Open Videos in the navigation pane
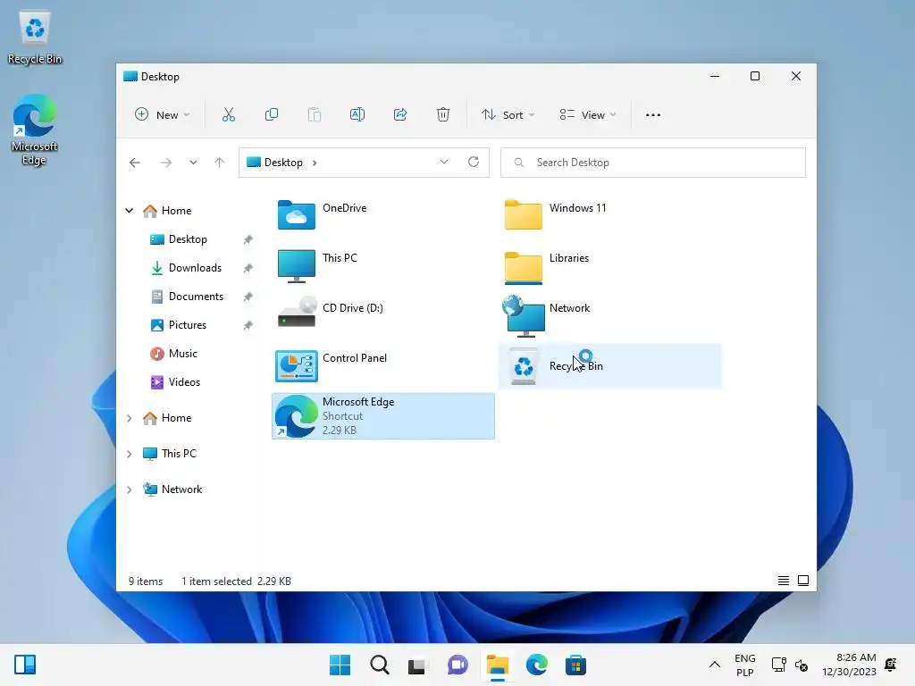This screenshot has width=915, height=686. pos(184,382)
